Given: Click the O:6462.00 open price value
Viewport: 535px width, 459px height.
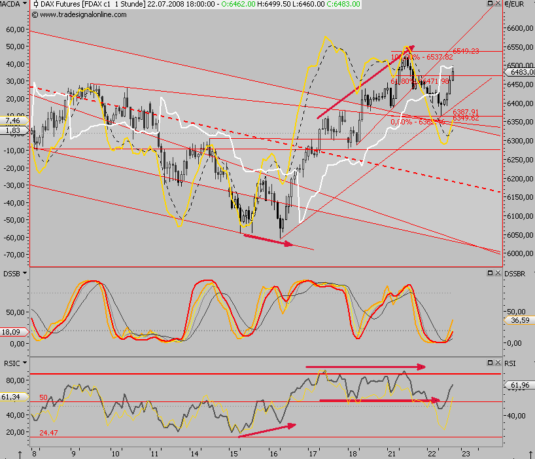Looking at the screenshot, I should click(239, 4).
